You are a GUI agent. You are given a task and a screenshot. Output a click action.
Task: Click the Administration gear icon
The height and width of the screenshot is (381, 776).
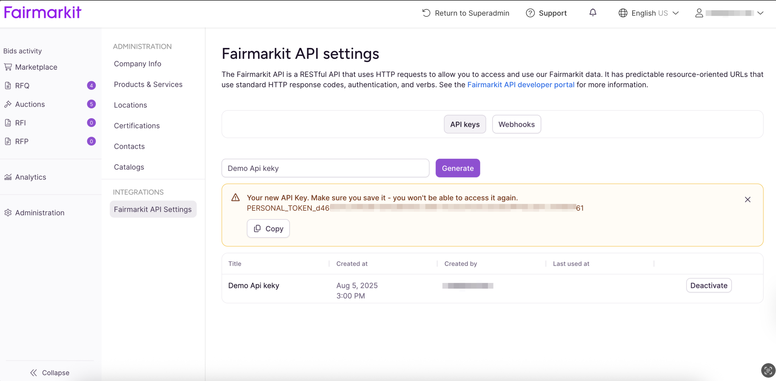(8, 213)
